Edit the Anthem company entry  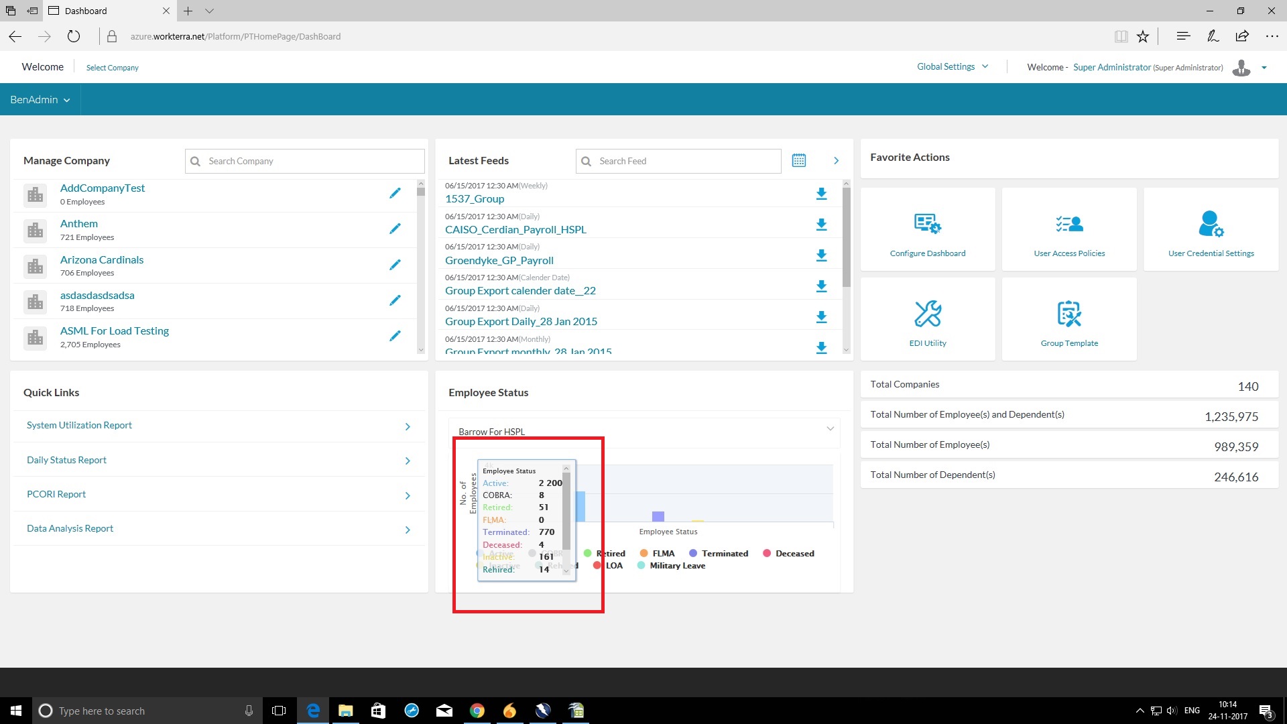click(395, 229)
